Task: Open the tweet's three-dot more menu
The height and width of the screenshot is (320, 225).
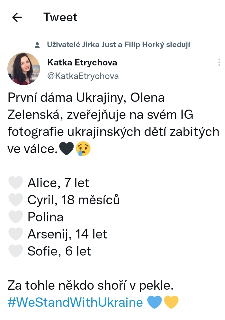Action: coord(219,62)
